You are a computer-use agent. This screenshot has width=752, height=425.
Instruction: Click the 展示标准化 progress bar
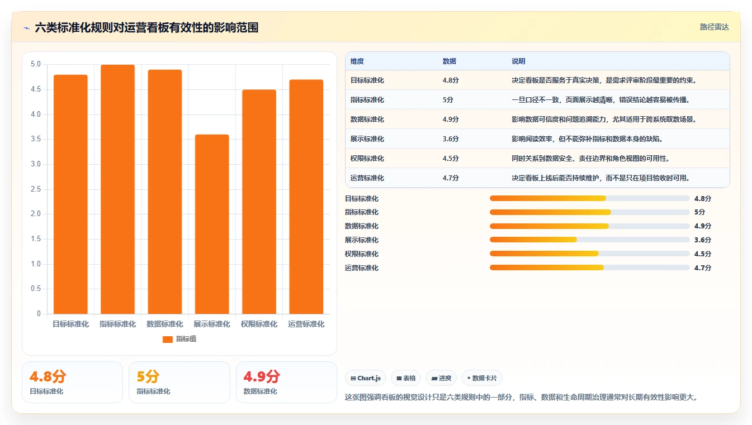pyautogui.click(x=590, y=240)
